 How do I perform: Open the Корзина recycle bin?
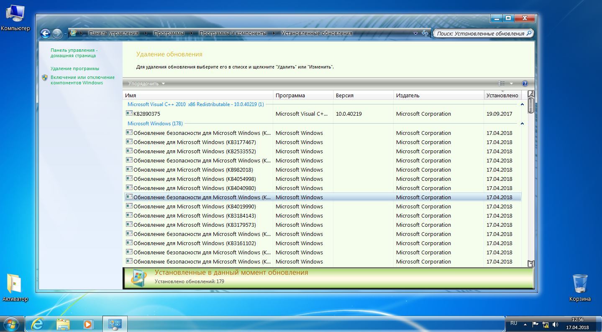pos(580,287)
